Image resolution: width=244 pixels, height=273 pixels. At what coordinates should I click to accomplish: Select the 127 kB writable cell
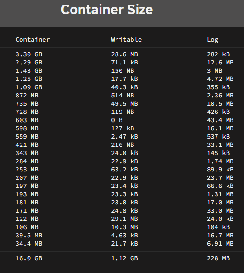pyautogui.click(x=122, y=128)
